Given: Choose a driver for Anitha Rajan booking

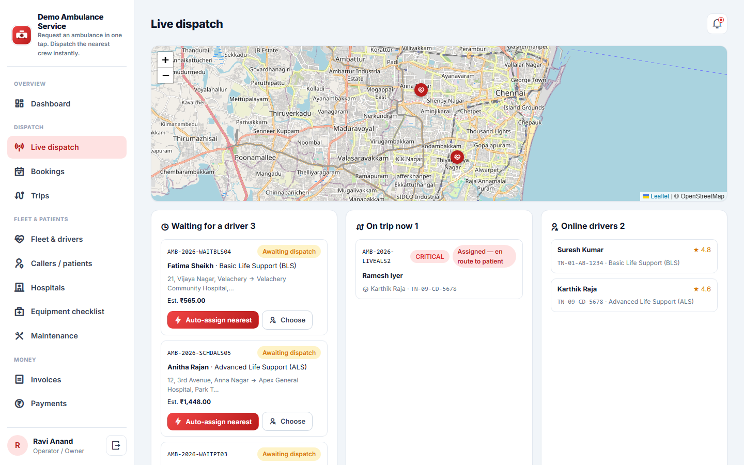Looking at the screenshot, I should [287, 422].
